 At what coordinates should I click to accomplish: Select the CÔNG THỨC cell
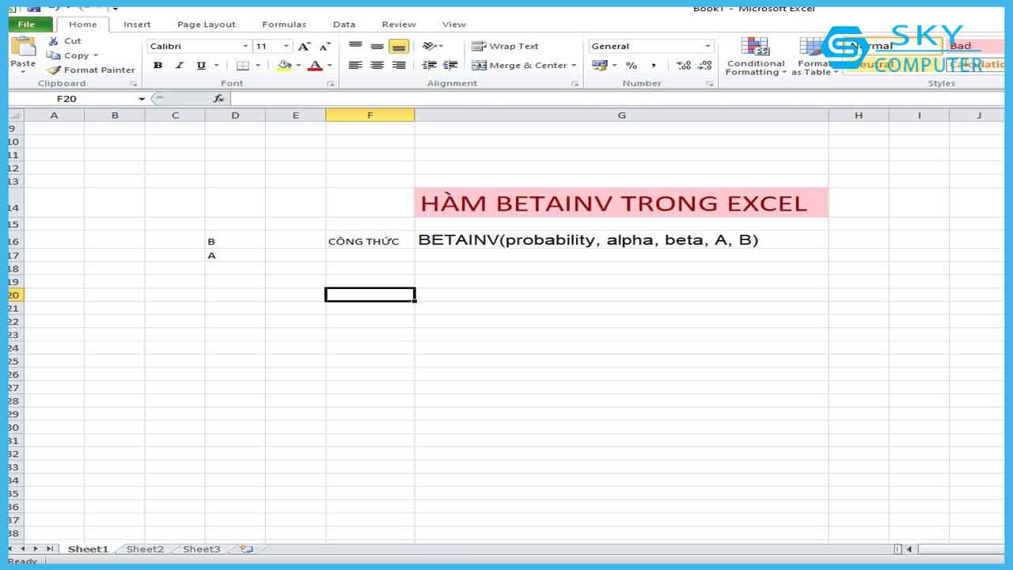coord(370,241)
